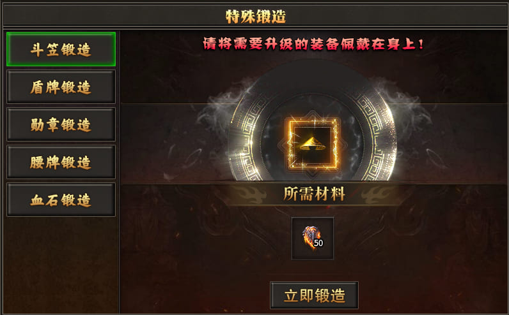Select the golden bamboo hat icon

click(313, 143)
